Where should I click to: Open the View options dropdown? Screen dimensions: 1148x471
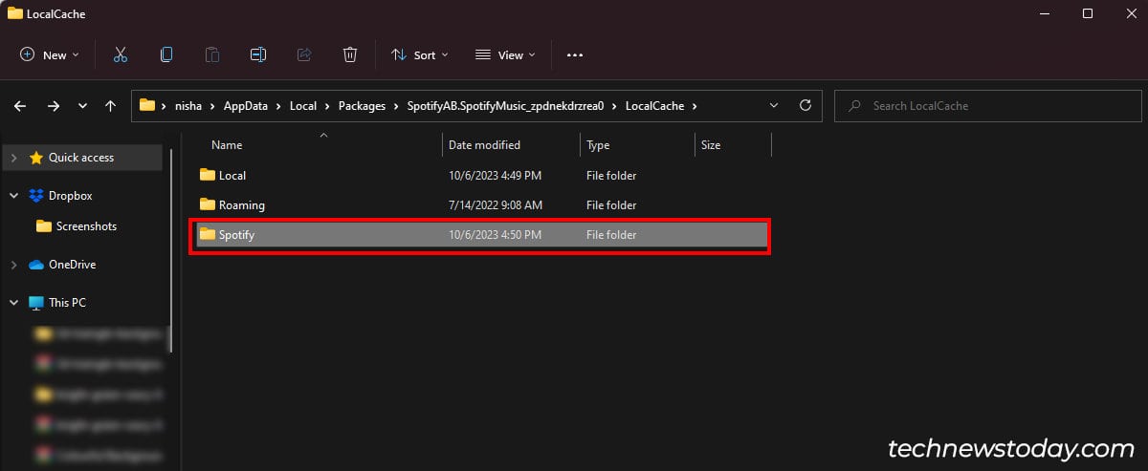[506, 55]
